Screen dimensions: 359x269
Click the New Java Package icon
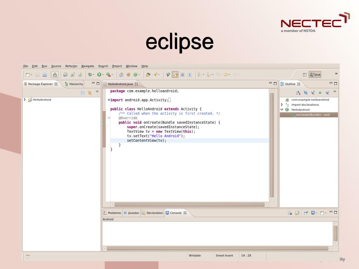(x=128, y=75)
